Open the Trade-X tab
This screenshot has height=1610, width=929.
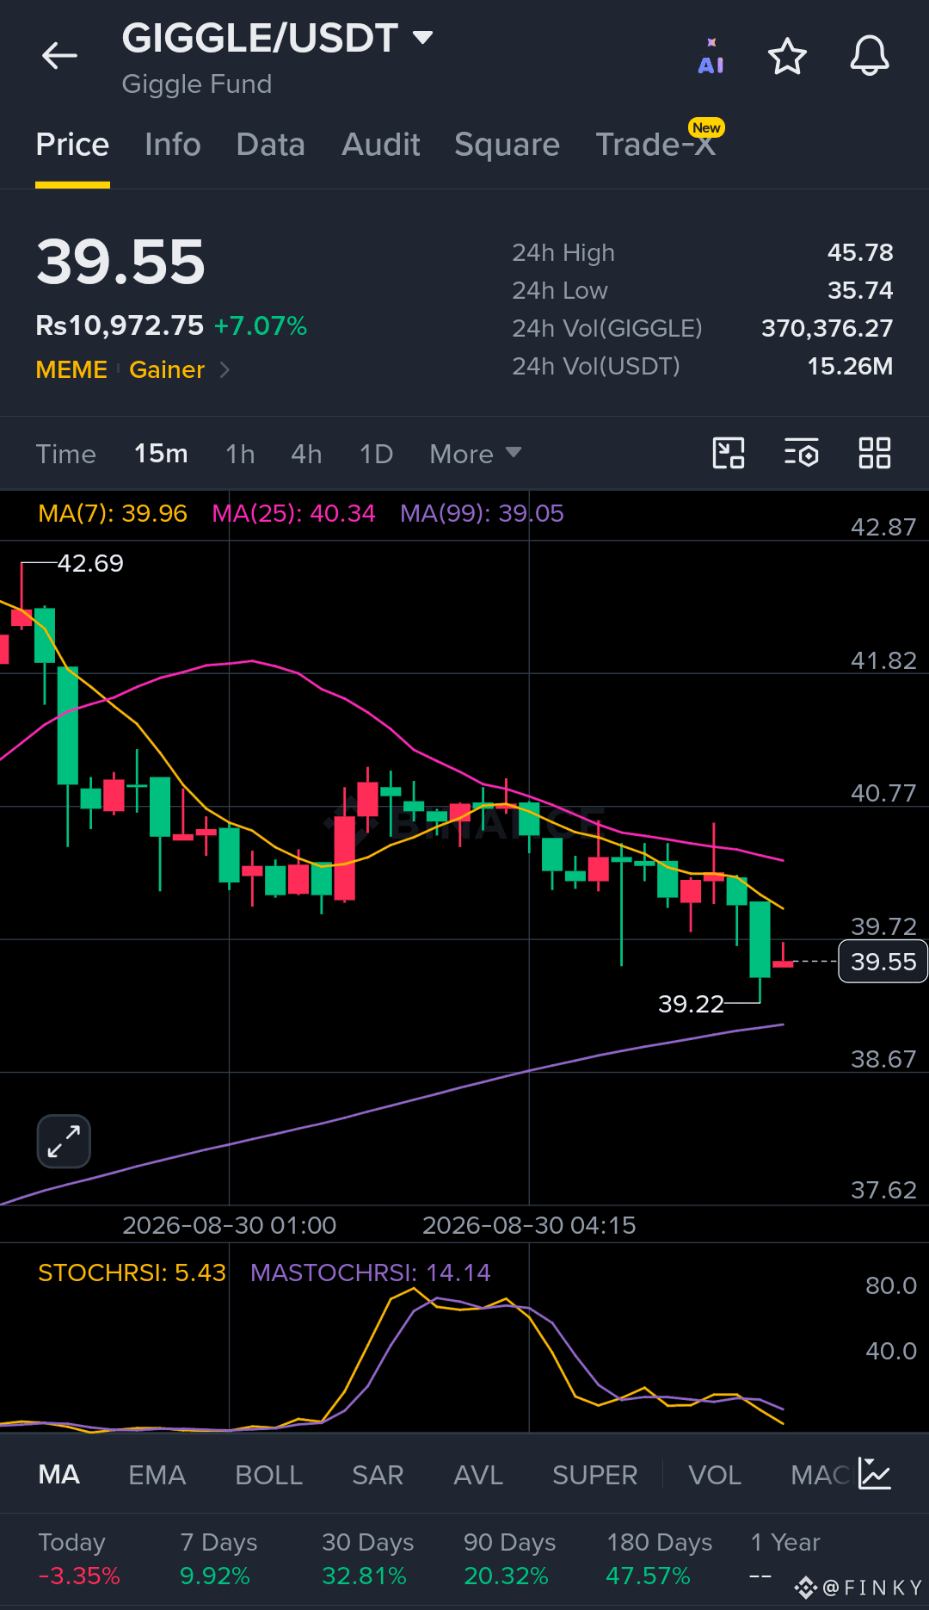(656, 145)
